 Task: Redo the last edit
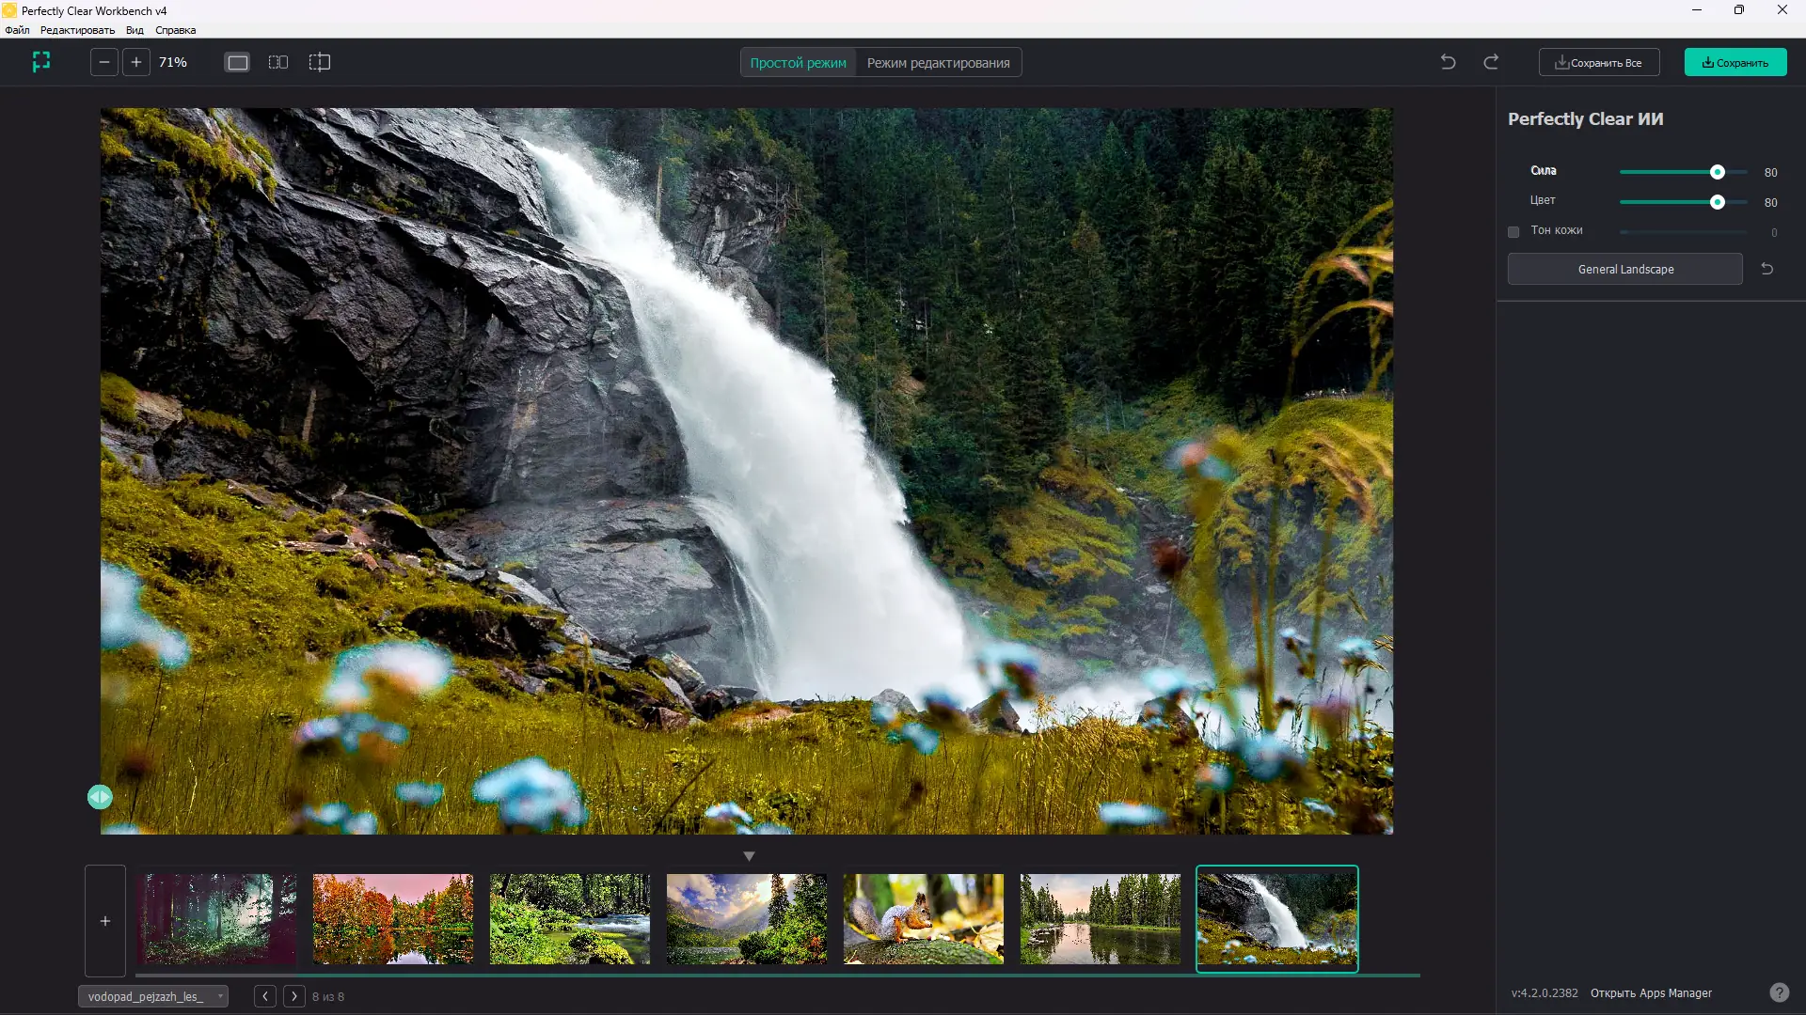1491,62
